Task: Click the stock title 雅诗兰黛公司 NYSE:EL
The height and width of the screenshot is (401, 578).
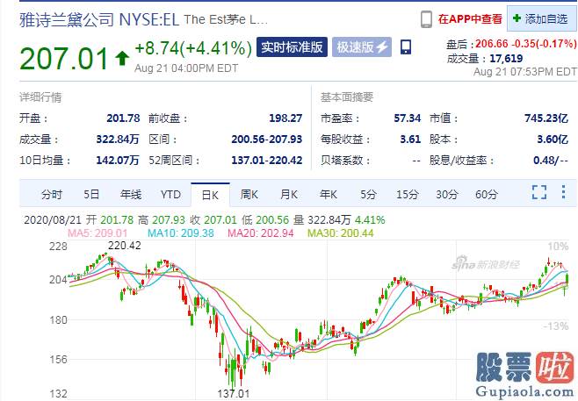Action: tap(99, 19)
